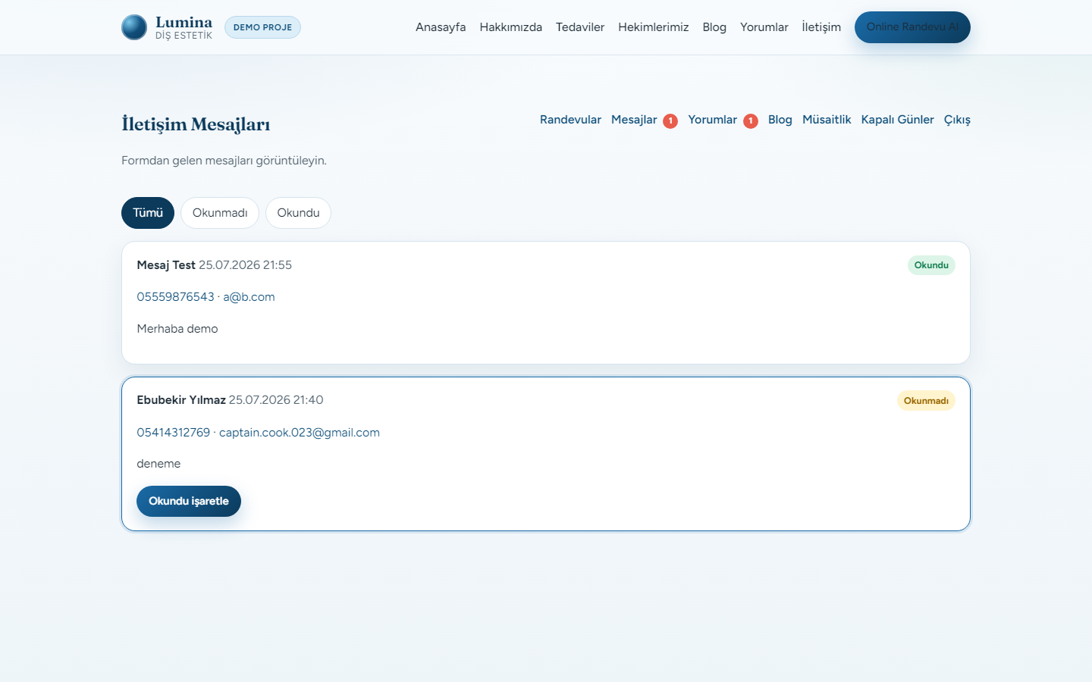Log out via Çıkış link
The image size is (1092, 682).
click(x=957, y=120)
